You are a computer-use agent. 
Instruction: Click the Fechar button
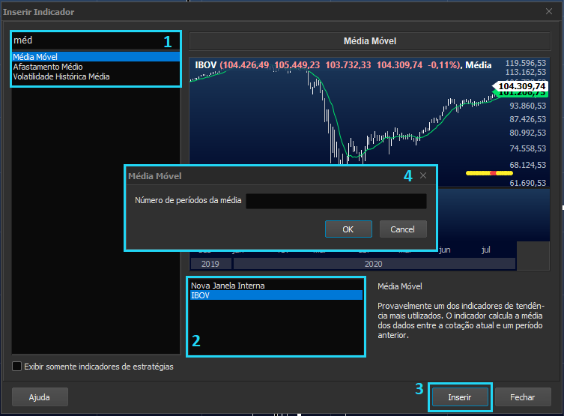(x=523, y=397)
